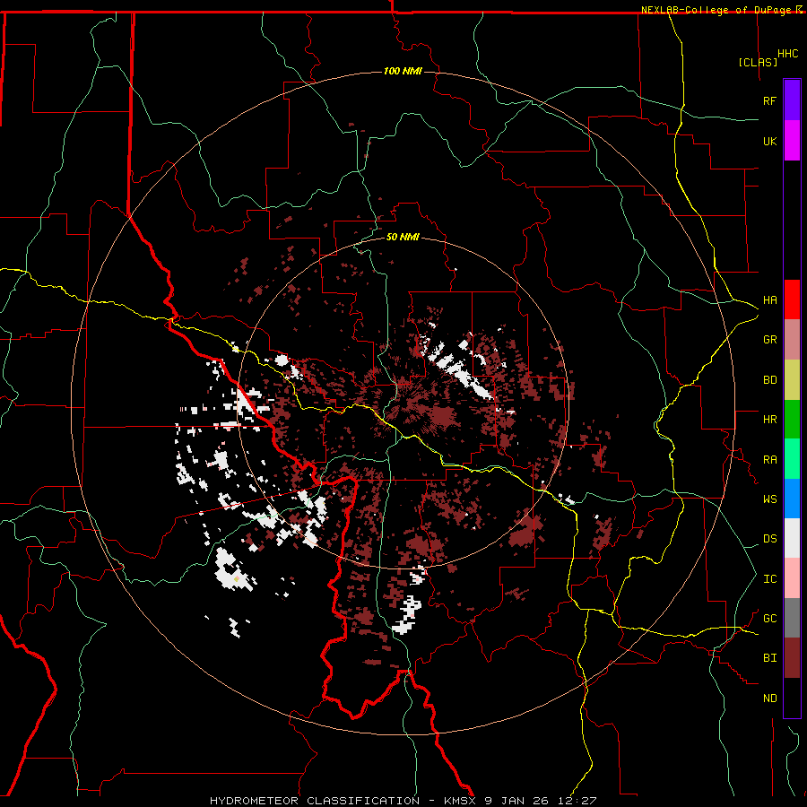
Task: Click the ND legend label
Action: click(769, 699)
